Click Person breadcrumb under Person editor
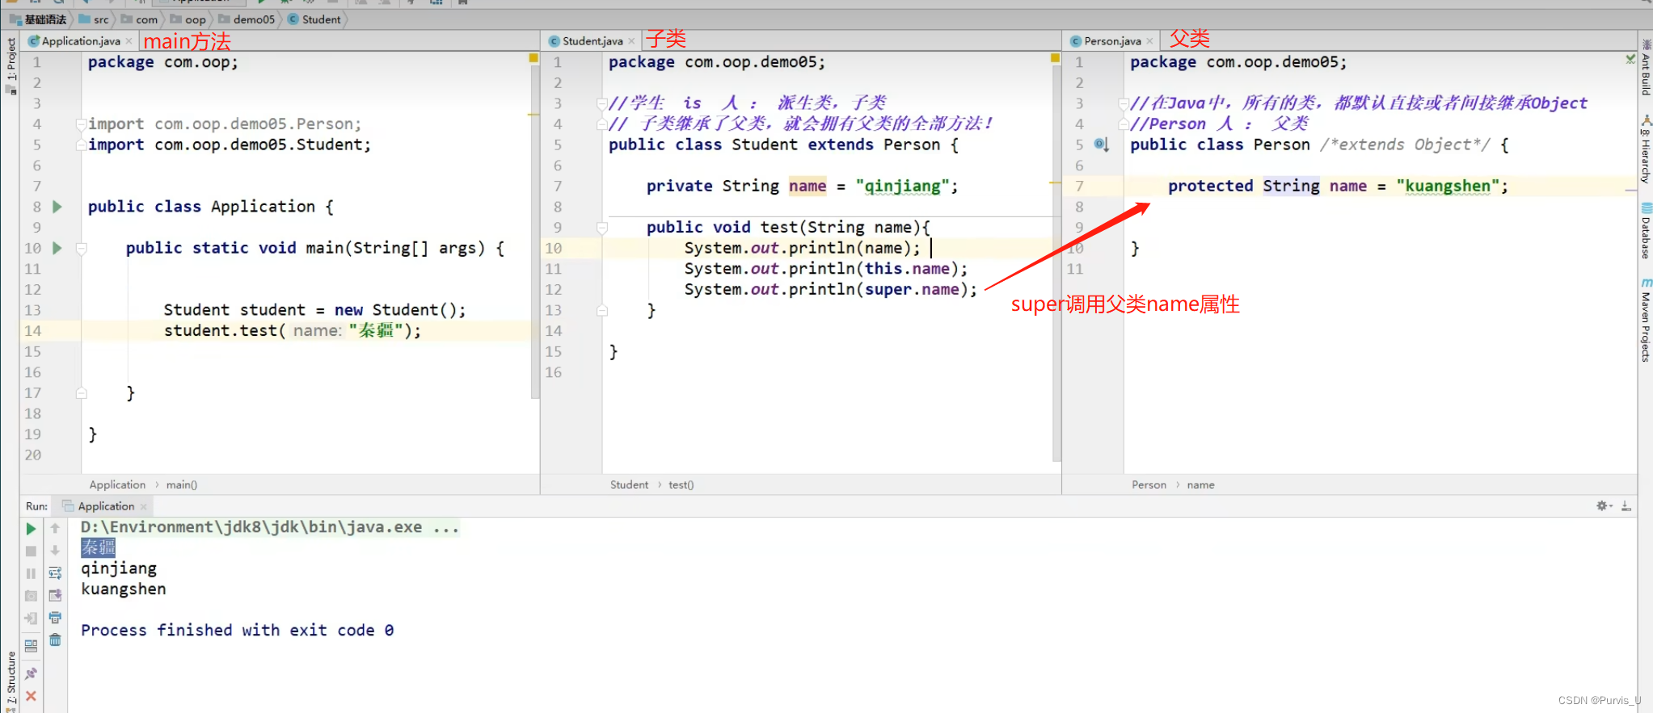The image size is (1653, 713). pos(1149,484)
